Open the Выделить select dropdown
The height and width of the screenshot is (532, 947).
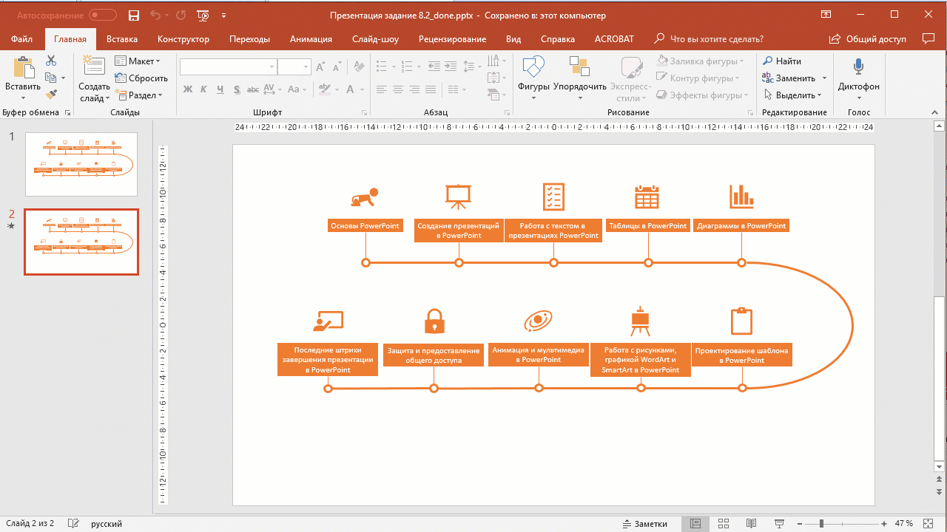(x=792, y=95)
